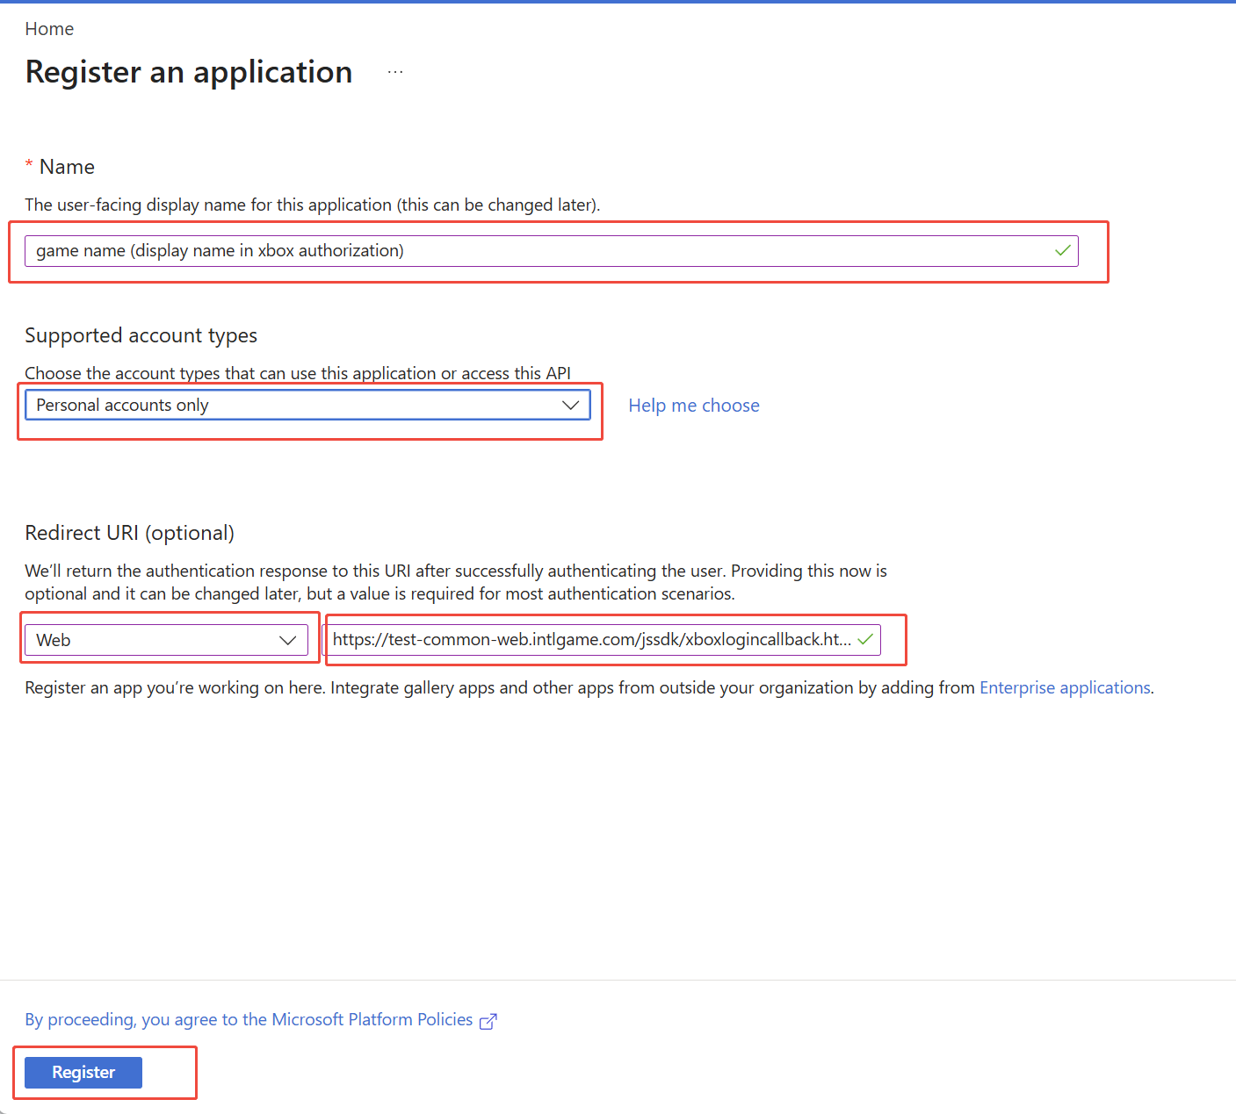This screenshot has height=1114, width=1236.
Task: Click the 'Name' field label
Action: click(67, 167)
